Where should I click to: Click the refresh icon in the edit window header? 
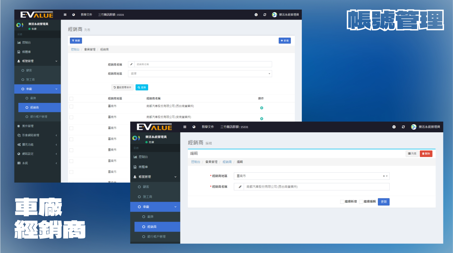[403, 127]
